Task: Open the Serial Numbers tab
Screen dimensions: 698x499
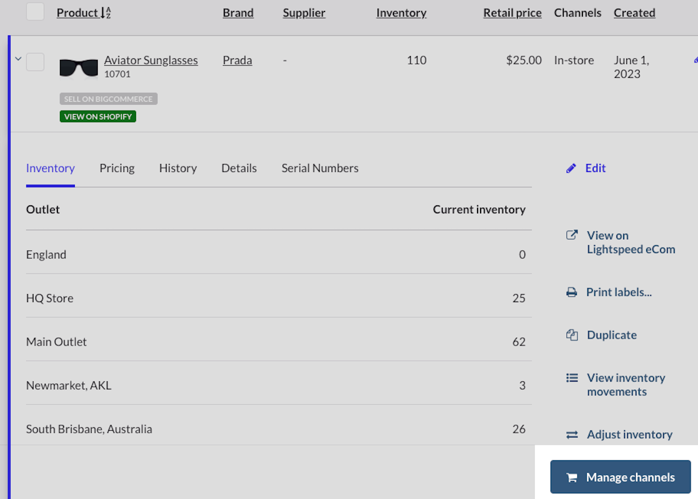Action: pyautogui.click(x=320, y=168)
